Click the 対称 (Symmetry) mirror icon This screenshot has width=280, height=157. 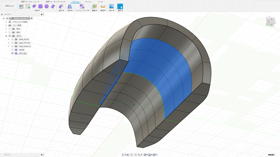click(x=69, y=7)
